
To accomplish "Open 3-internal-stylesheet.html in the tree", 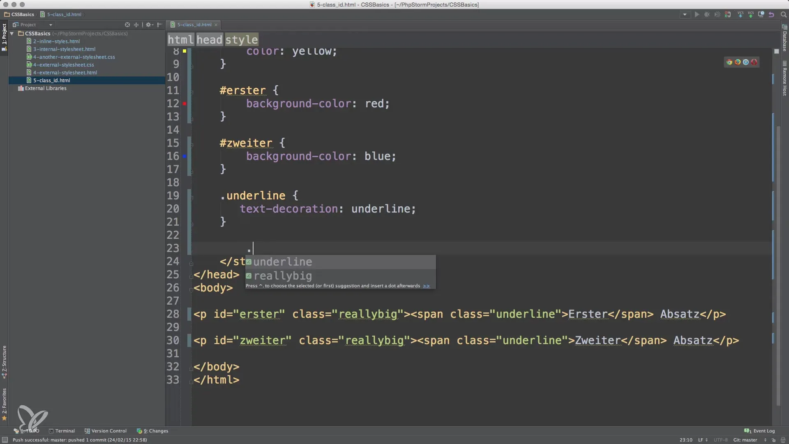I will 64,49.
